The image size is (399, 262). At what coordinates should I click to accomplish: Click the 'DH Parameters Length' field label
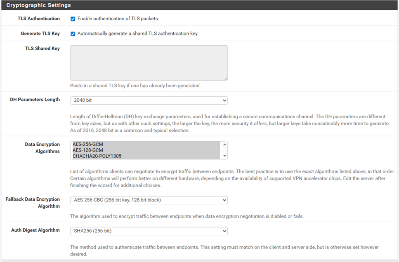pos(35,100)
